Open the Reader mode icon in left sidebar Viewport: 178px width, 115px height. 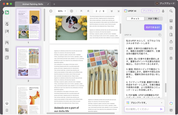(x=7, y=12)
